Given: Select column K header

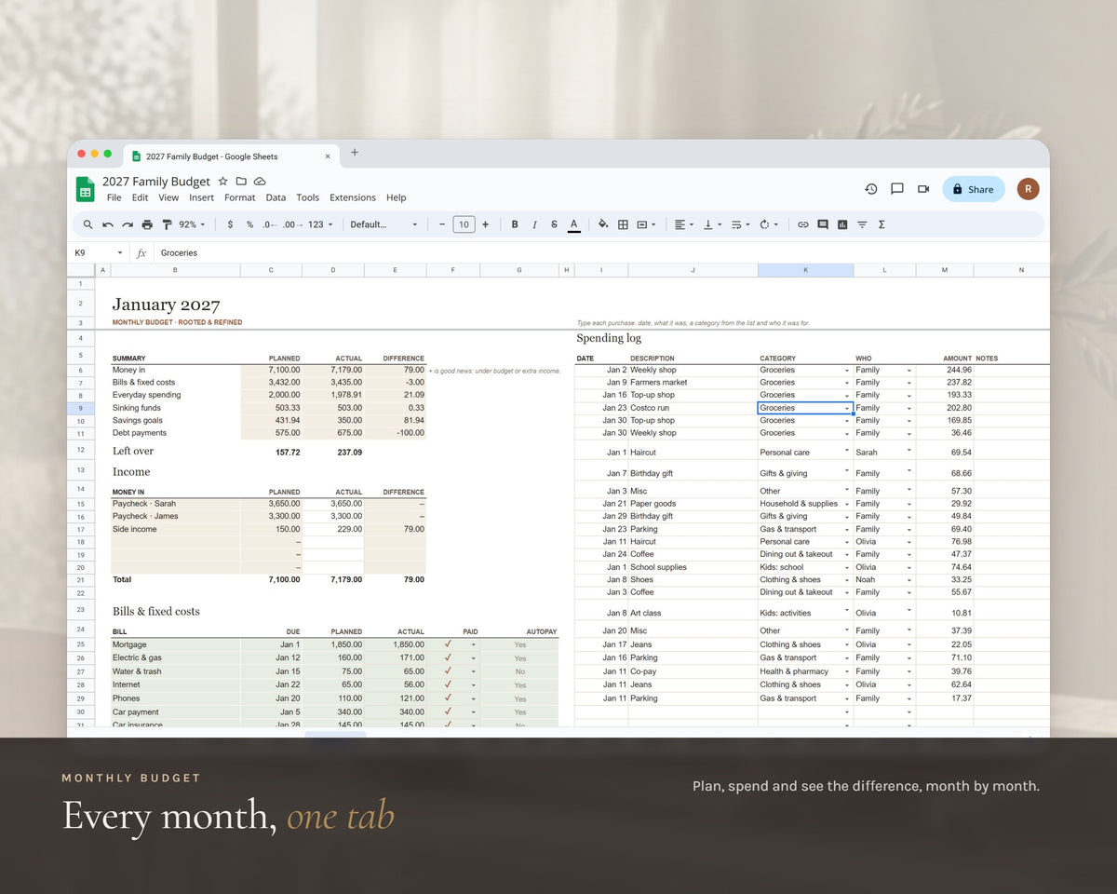Looking at the screenshot, I should coord(805,270).
